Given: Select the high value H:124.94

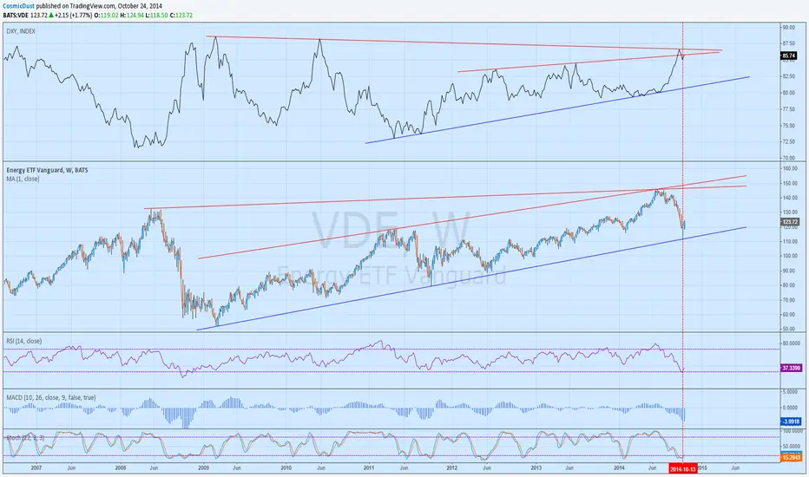Looking at the screenshot, I should (131, 16).
